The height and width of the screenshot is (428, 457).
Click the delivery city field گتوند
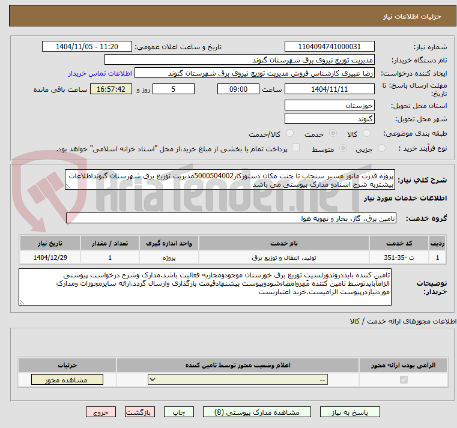tap(329, 119)
